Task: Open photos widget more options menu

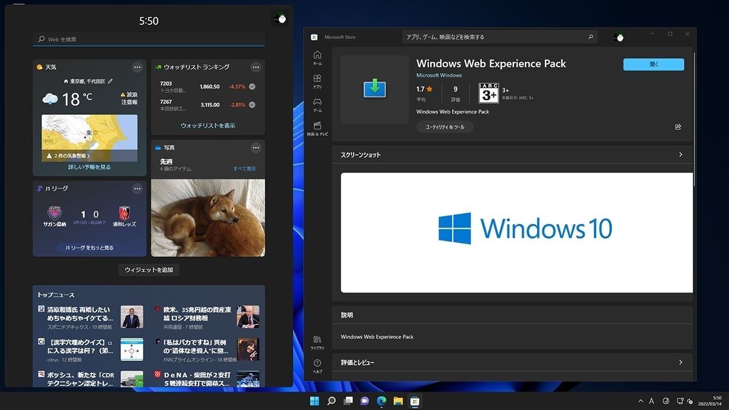Action: click(256, 147)
